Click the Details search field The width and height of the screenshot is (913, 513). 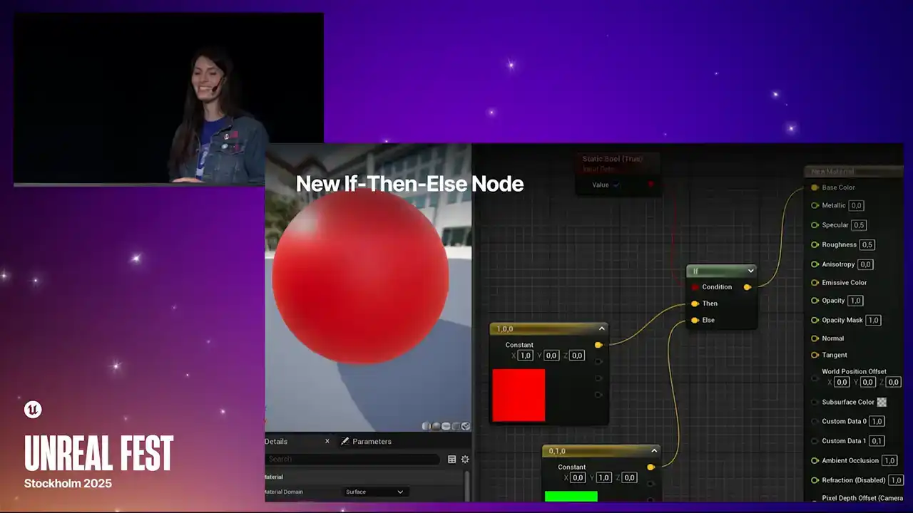[x=353, y=460]
